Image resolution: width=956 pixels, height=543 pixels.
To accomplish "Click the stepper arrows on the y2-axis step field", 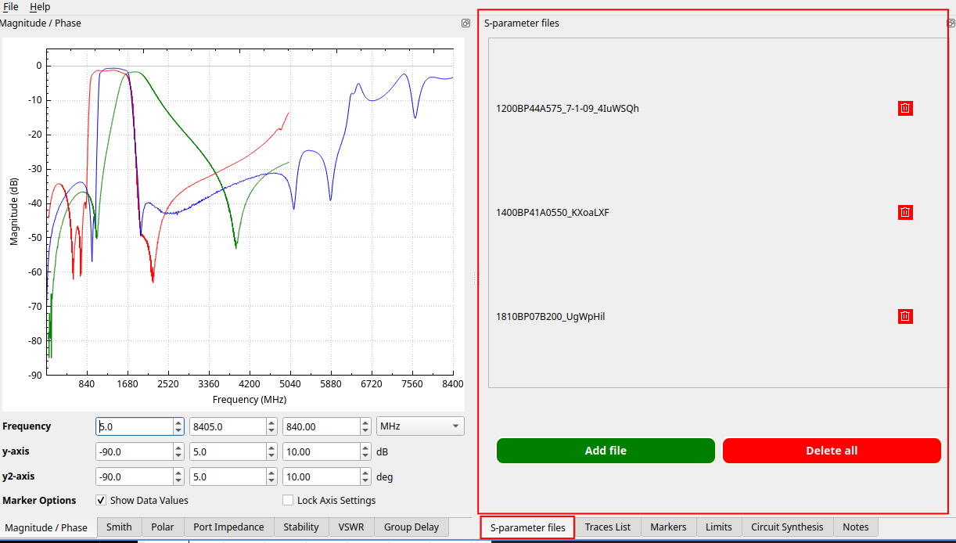I will tap(365, 476).
